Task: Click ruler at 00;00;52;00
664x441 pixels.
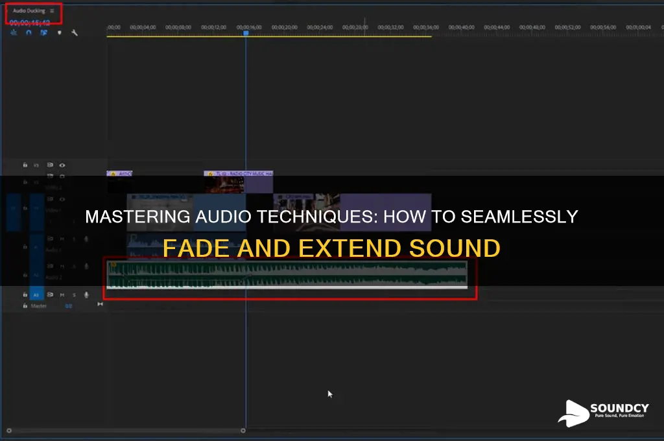Action: (568, 27)
